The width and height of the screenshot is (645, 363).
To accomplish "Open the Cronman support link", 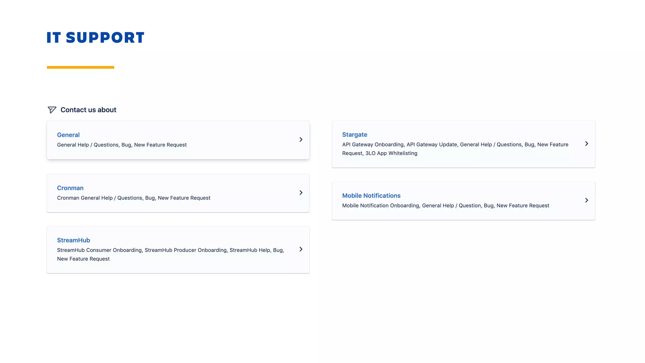I will [70, 188].
